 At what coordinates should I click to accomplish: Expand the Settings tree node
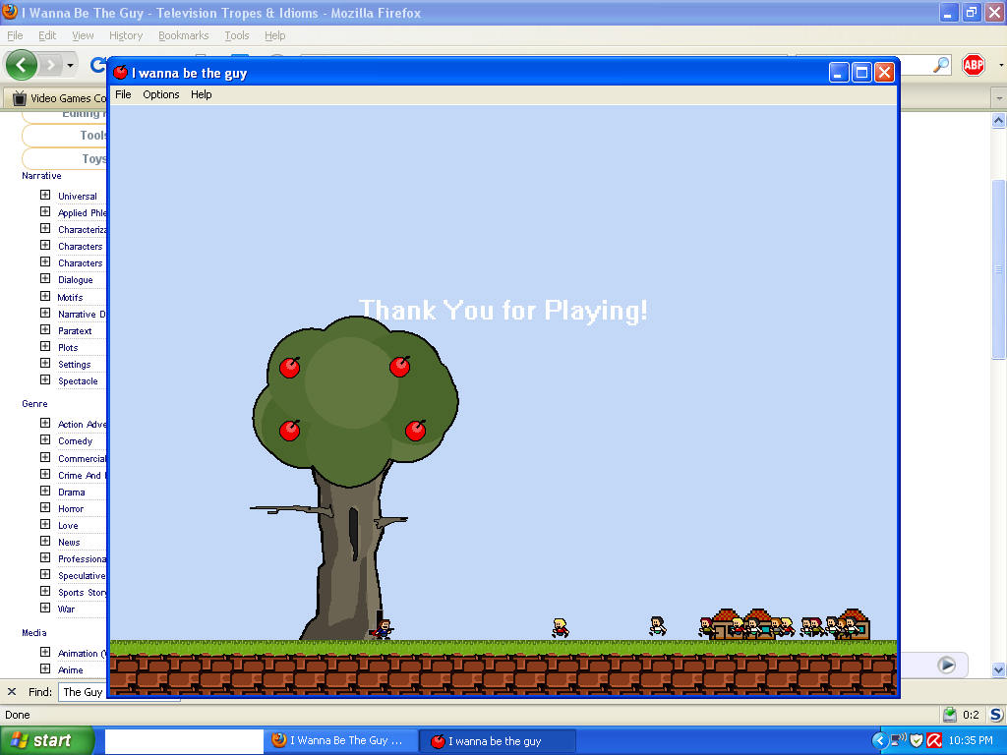pyautogui.click(x=45, y=363)
